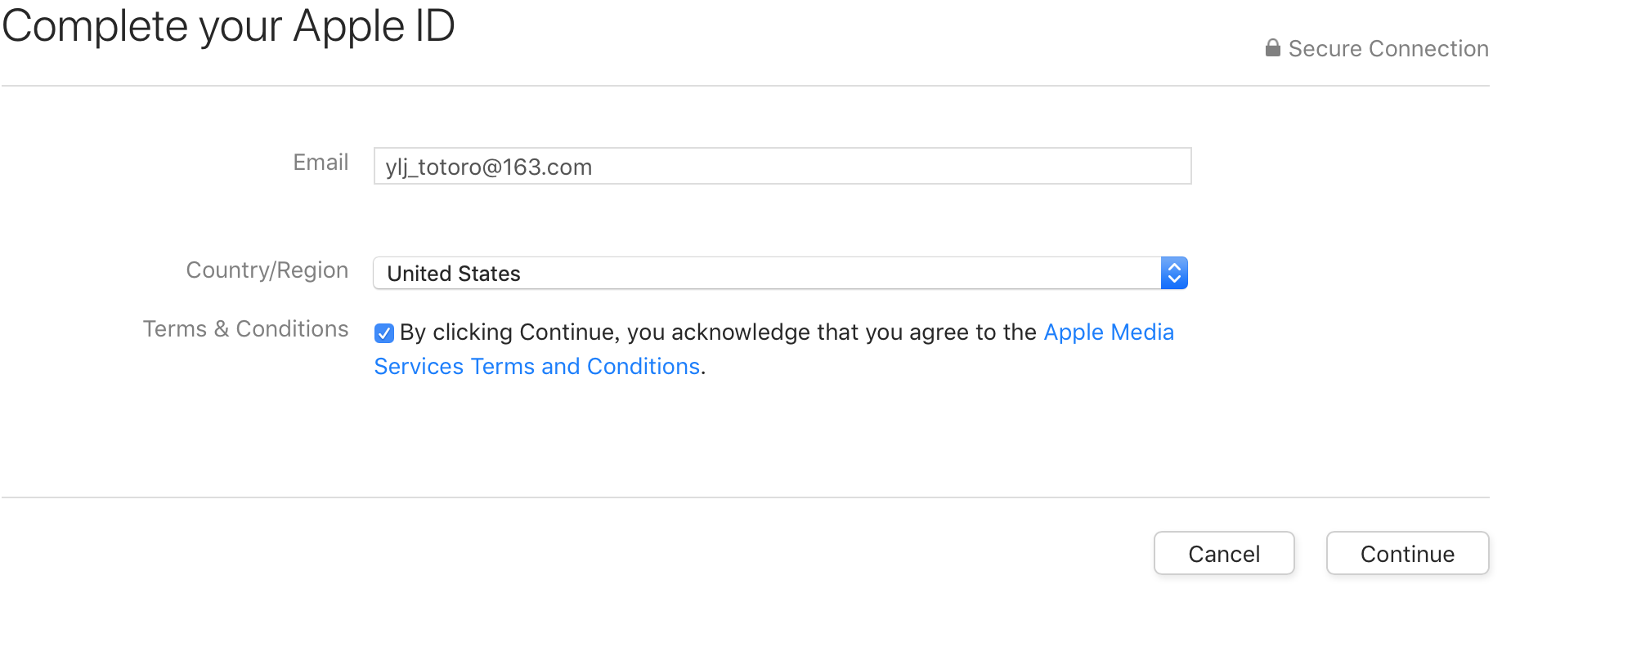The width and height of the screenshot is (1632, 660).
Task: Click the Cancel button
Action: point(1224,554)
